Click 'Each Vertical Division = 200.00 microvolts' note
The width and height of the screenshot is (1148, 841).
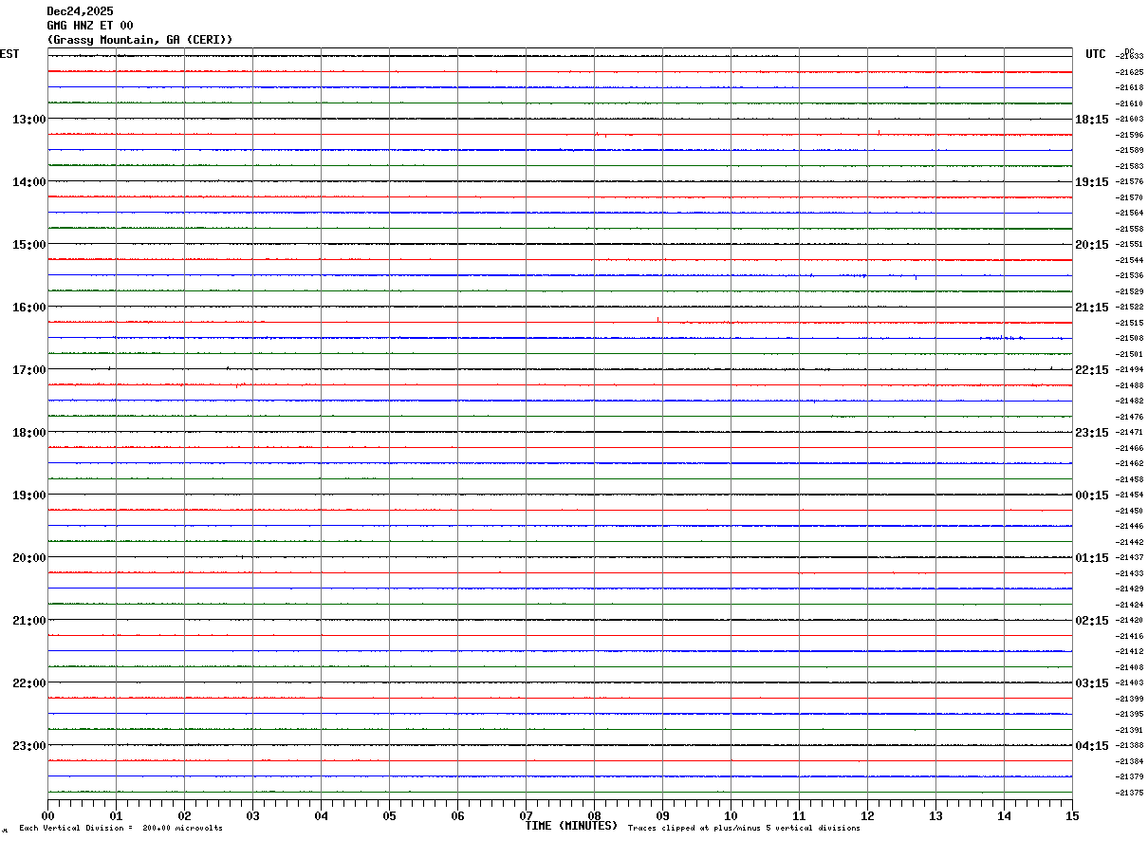(x=120, y=829)
